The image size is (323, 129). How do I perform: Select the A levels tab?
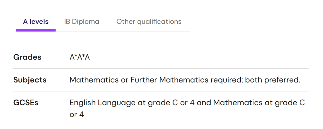pos(36,22)
